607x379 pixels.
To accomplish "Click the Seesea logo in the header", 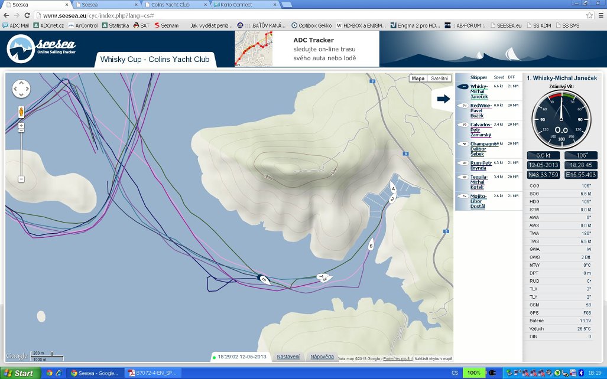I will pyautogui.click(x=41, y=49).
